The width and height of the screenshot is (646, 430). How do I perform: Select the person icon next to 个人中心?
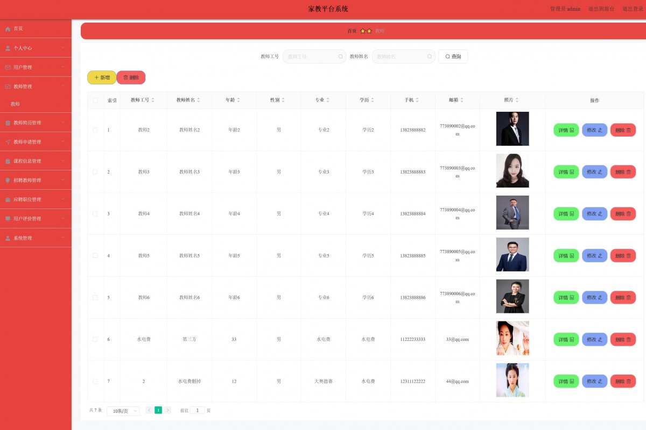click(8, 48)
